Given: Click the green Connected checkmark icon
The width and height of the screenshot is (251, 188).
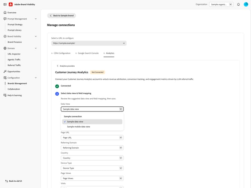Looking at the screenshot, I should [57, 86].
